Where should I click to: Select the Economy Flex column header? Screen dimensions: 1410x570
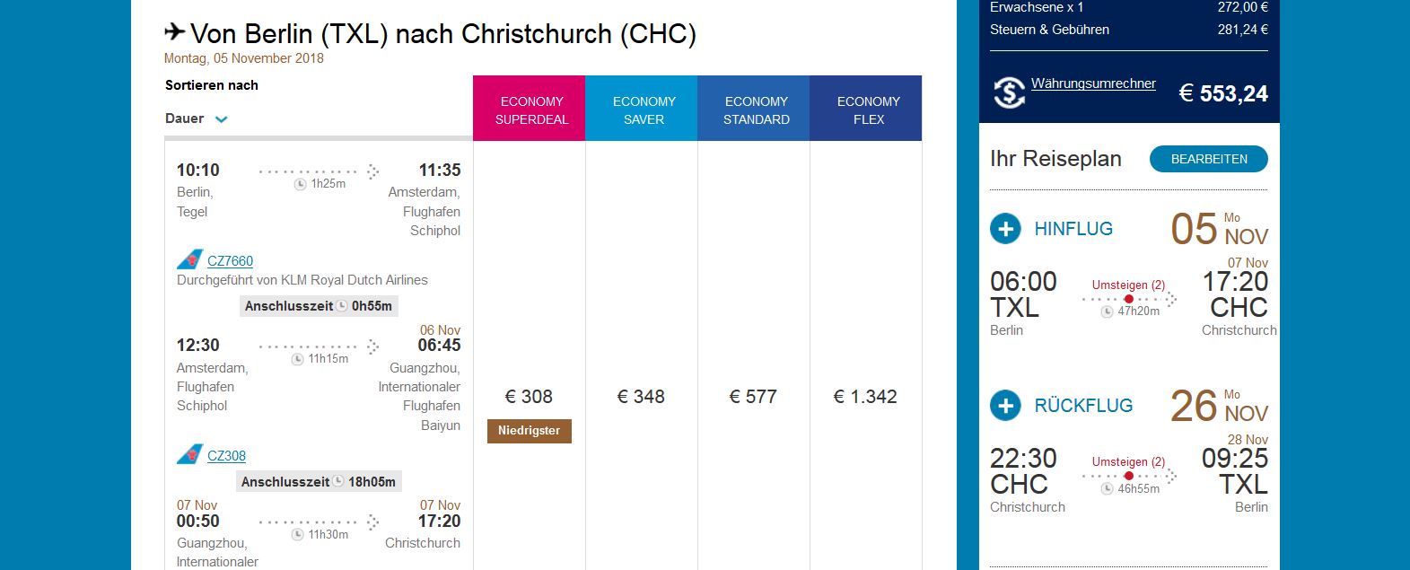(866, 109)
